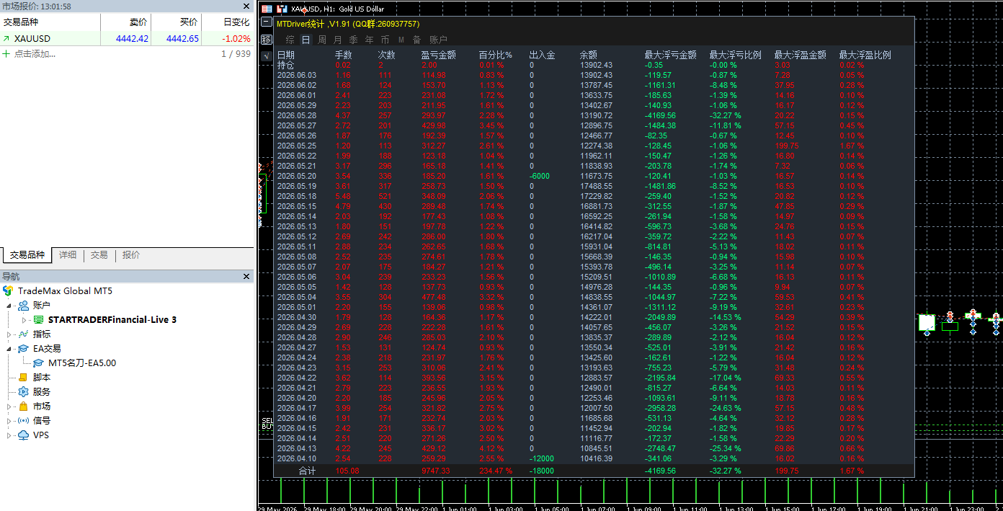Expand the STARTRADERFinancial-Live 3 account node
Viewport: 1003px width, 511px height.
pyautogui.click(x=24, y=320)
